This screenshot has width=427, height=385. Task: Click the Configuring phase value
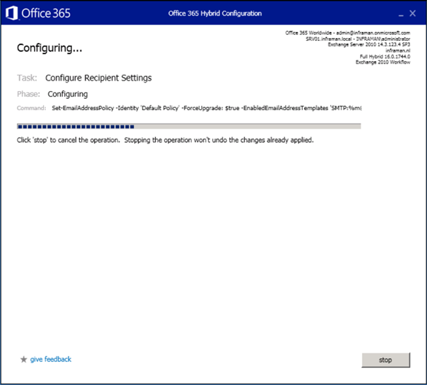point(68,94)
